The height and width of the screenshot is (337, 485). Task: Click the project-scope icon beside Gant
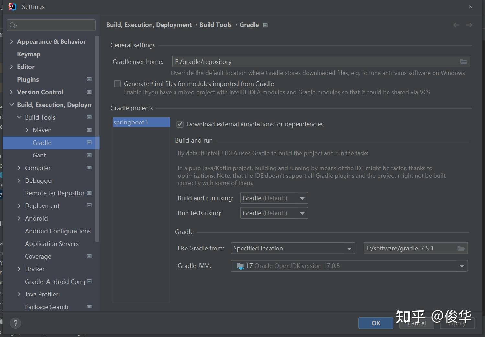click(89, 155)
